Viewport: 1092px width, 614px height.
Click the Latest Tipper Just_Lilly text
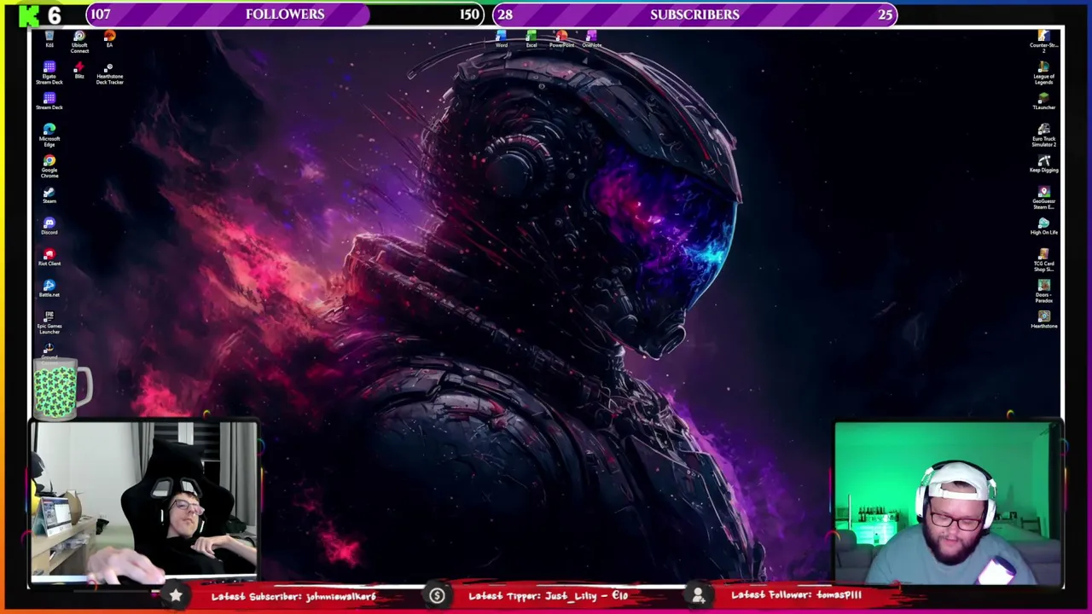[x=548, y=596]
